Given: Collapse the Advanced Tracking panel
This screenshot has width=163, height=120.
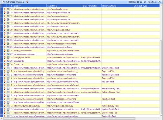Looking at the screenshot, I should click(3, 2).
